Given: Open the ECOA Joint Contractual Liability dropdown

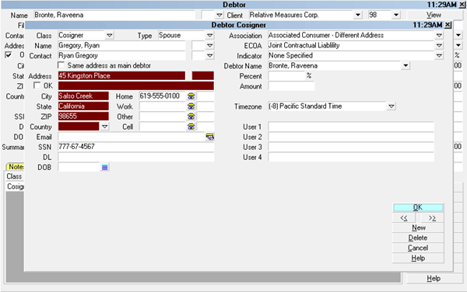Looking at the screenshot, I should (439, 46).
